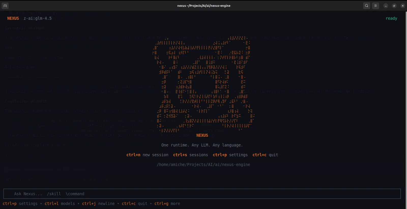The width and height of the screenshot is (407, 209).
Task: Click the Ask Nexus input field
Action: (202, 194)
